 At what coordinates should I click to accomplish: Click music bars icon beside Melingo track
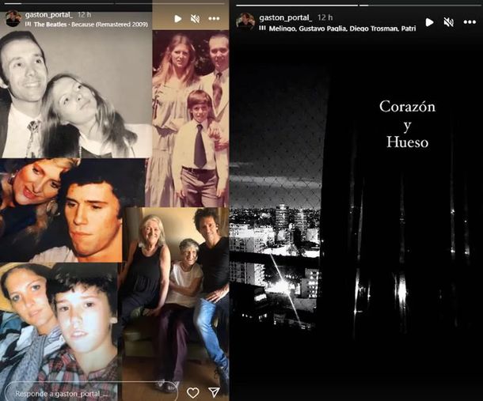[x=262, y=27]
